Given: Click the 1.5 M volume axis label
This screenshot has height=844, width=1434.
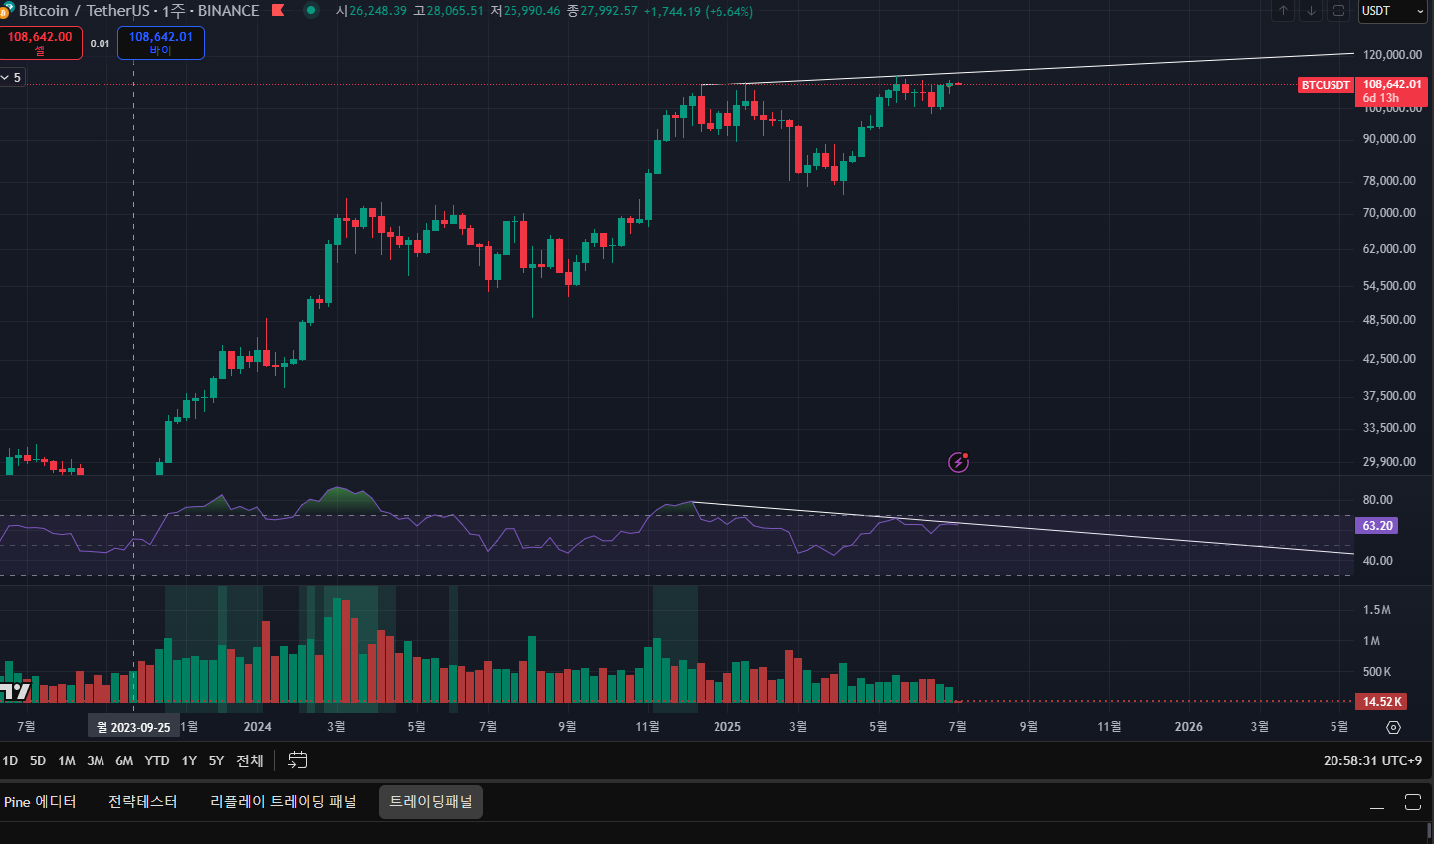Looking at the screenshot, I should pyautogui.click(x=1377, y=610).
